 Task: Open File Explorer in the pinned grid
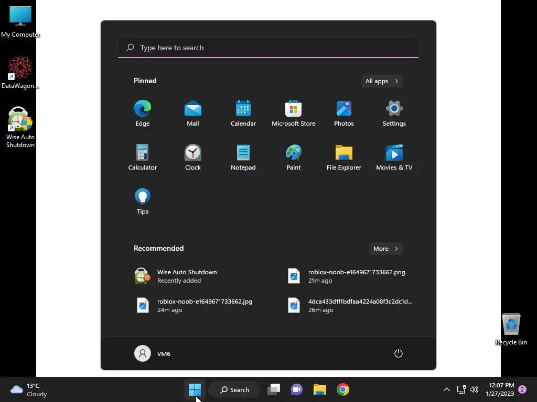coord(344,158)
